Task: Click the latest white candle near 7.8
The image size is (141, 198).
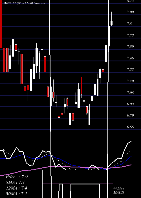Action: click(x=111, y=23)
